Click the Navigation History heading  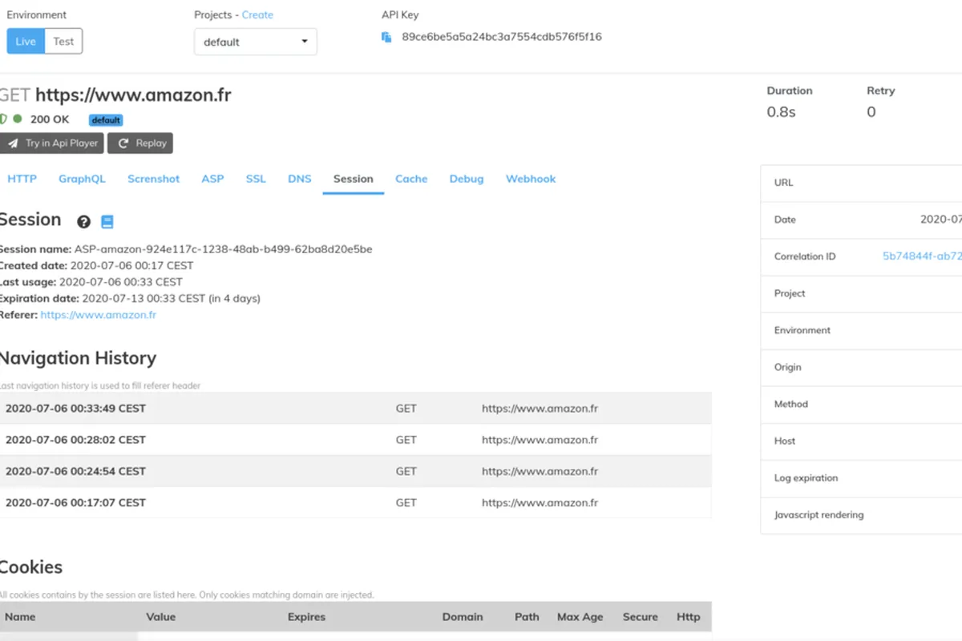point(78,358)
